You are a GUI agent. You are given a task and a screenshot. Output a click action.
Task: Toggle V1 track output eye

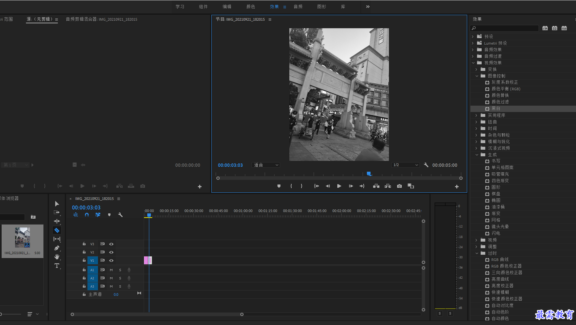[111, 260]
